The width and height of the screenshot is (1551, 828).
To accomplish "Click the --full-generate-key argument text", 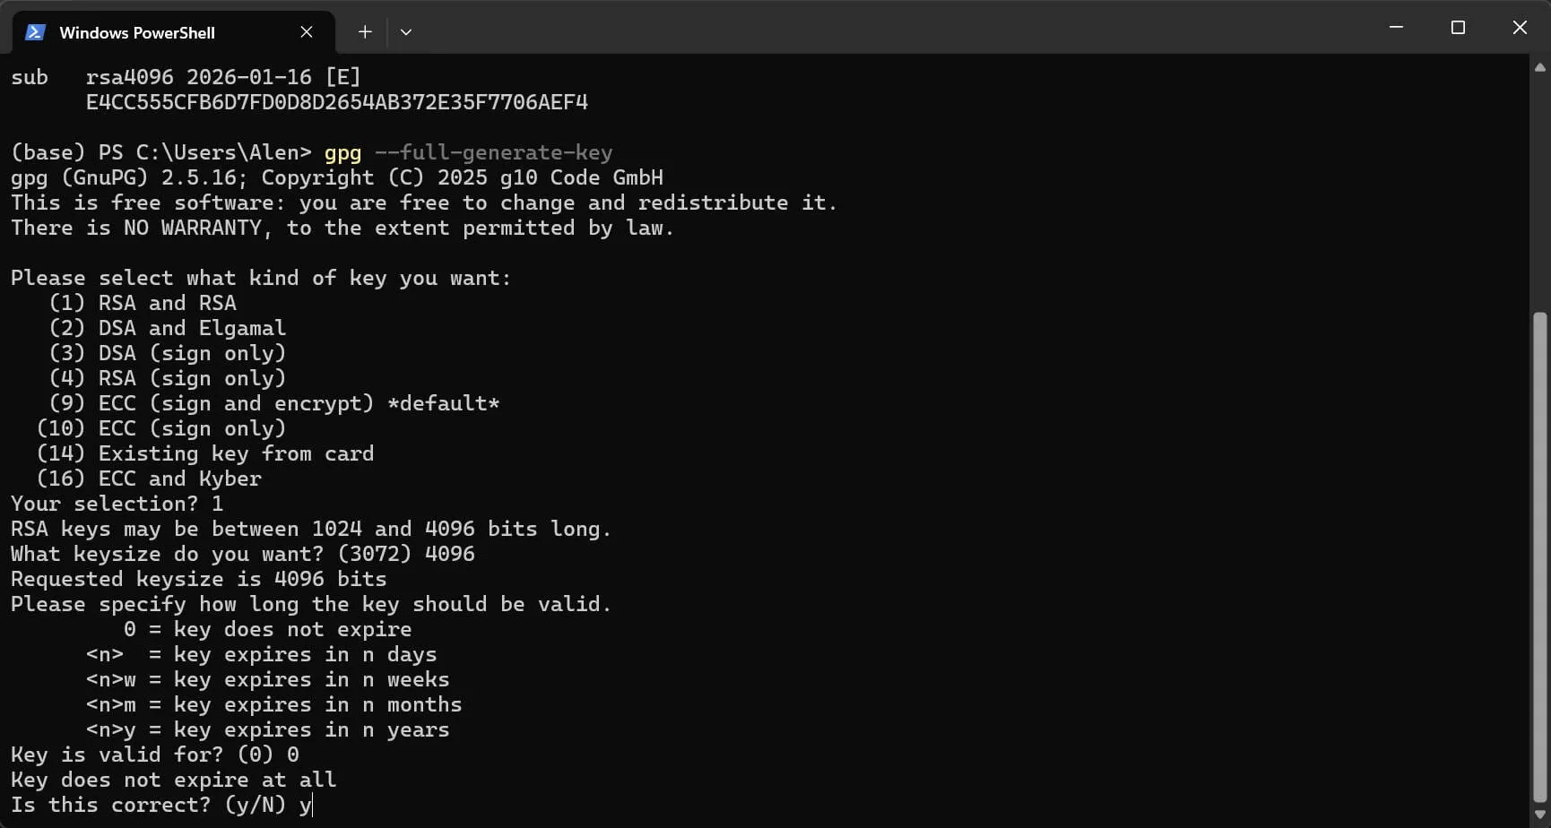I will [493, 152].
